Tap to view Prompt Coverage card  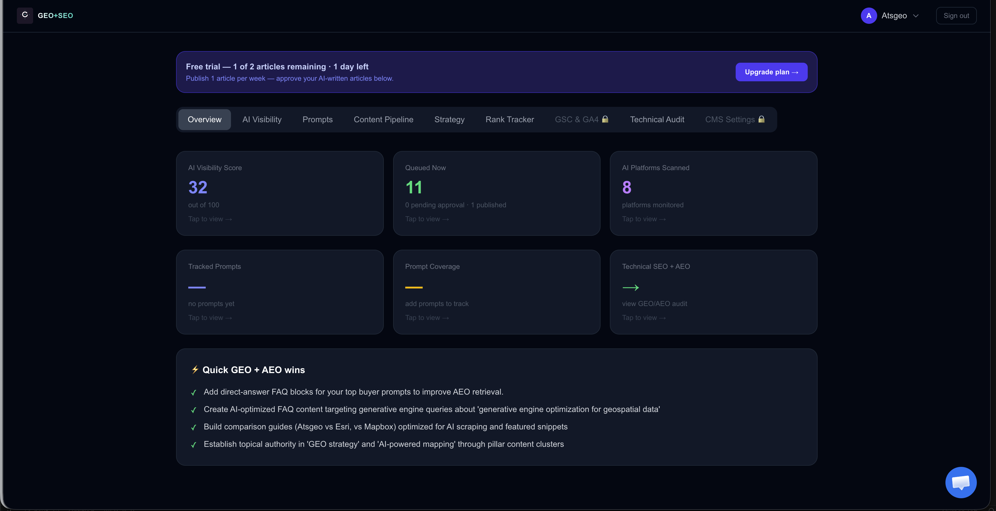tap(427, 318)
